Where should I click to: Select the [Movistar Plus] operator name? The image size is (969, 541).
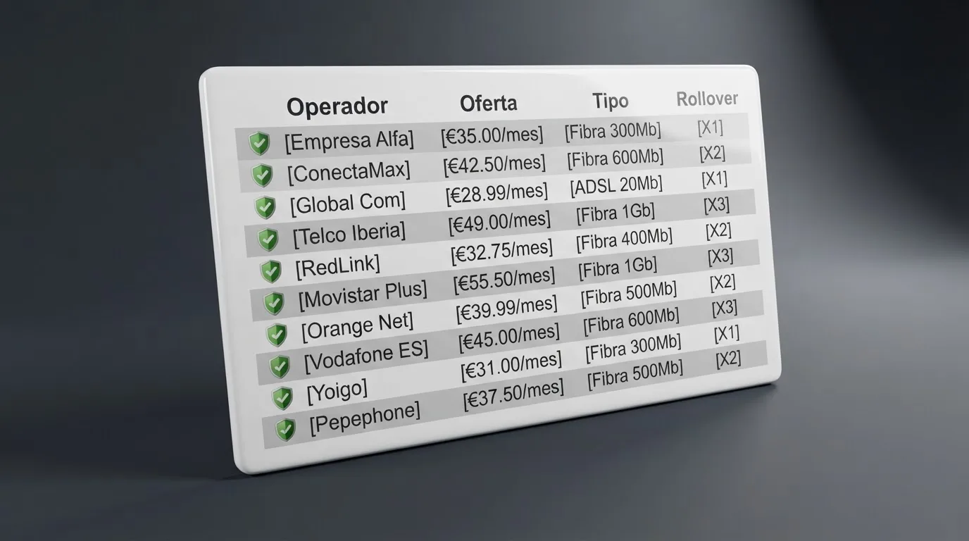[363, 296]
